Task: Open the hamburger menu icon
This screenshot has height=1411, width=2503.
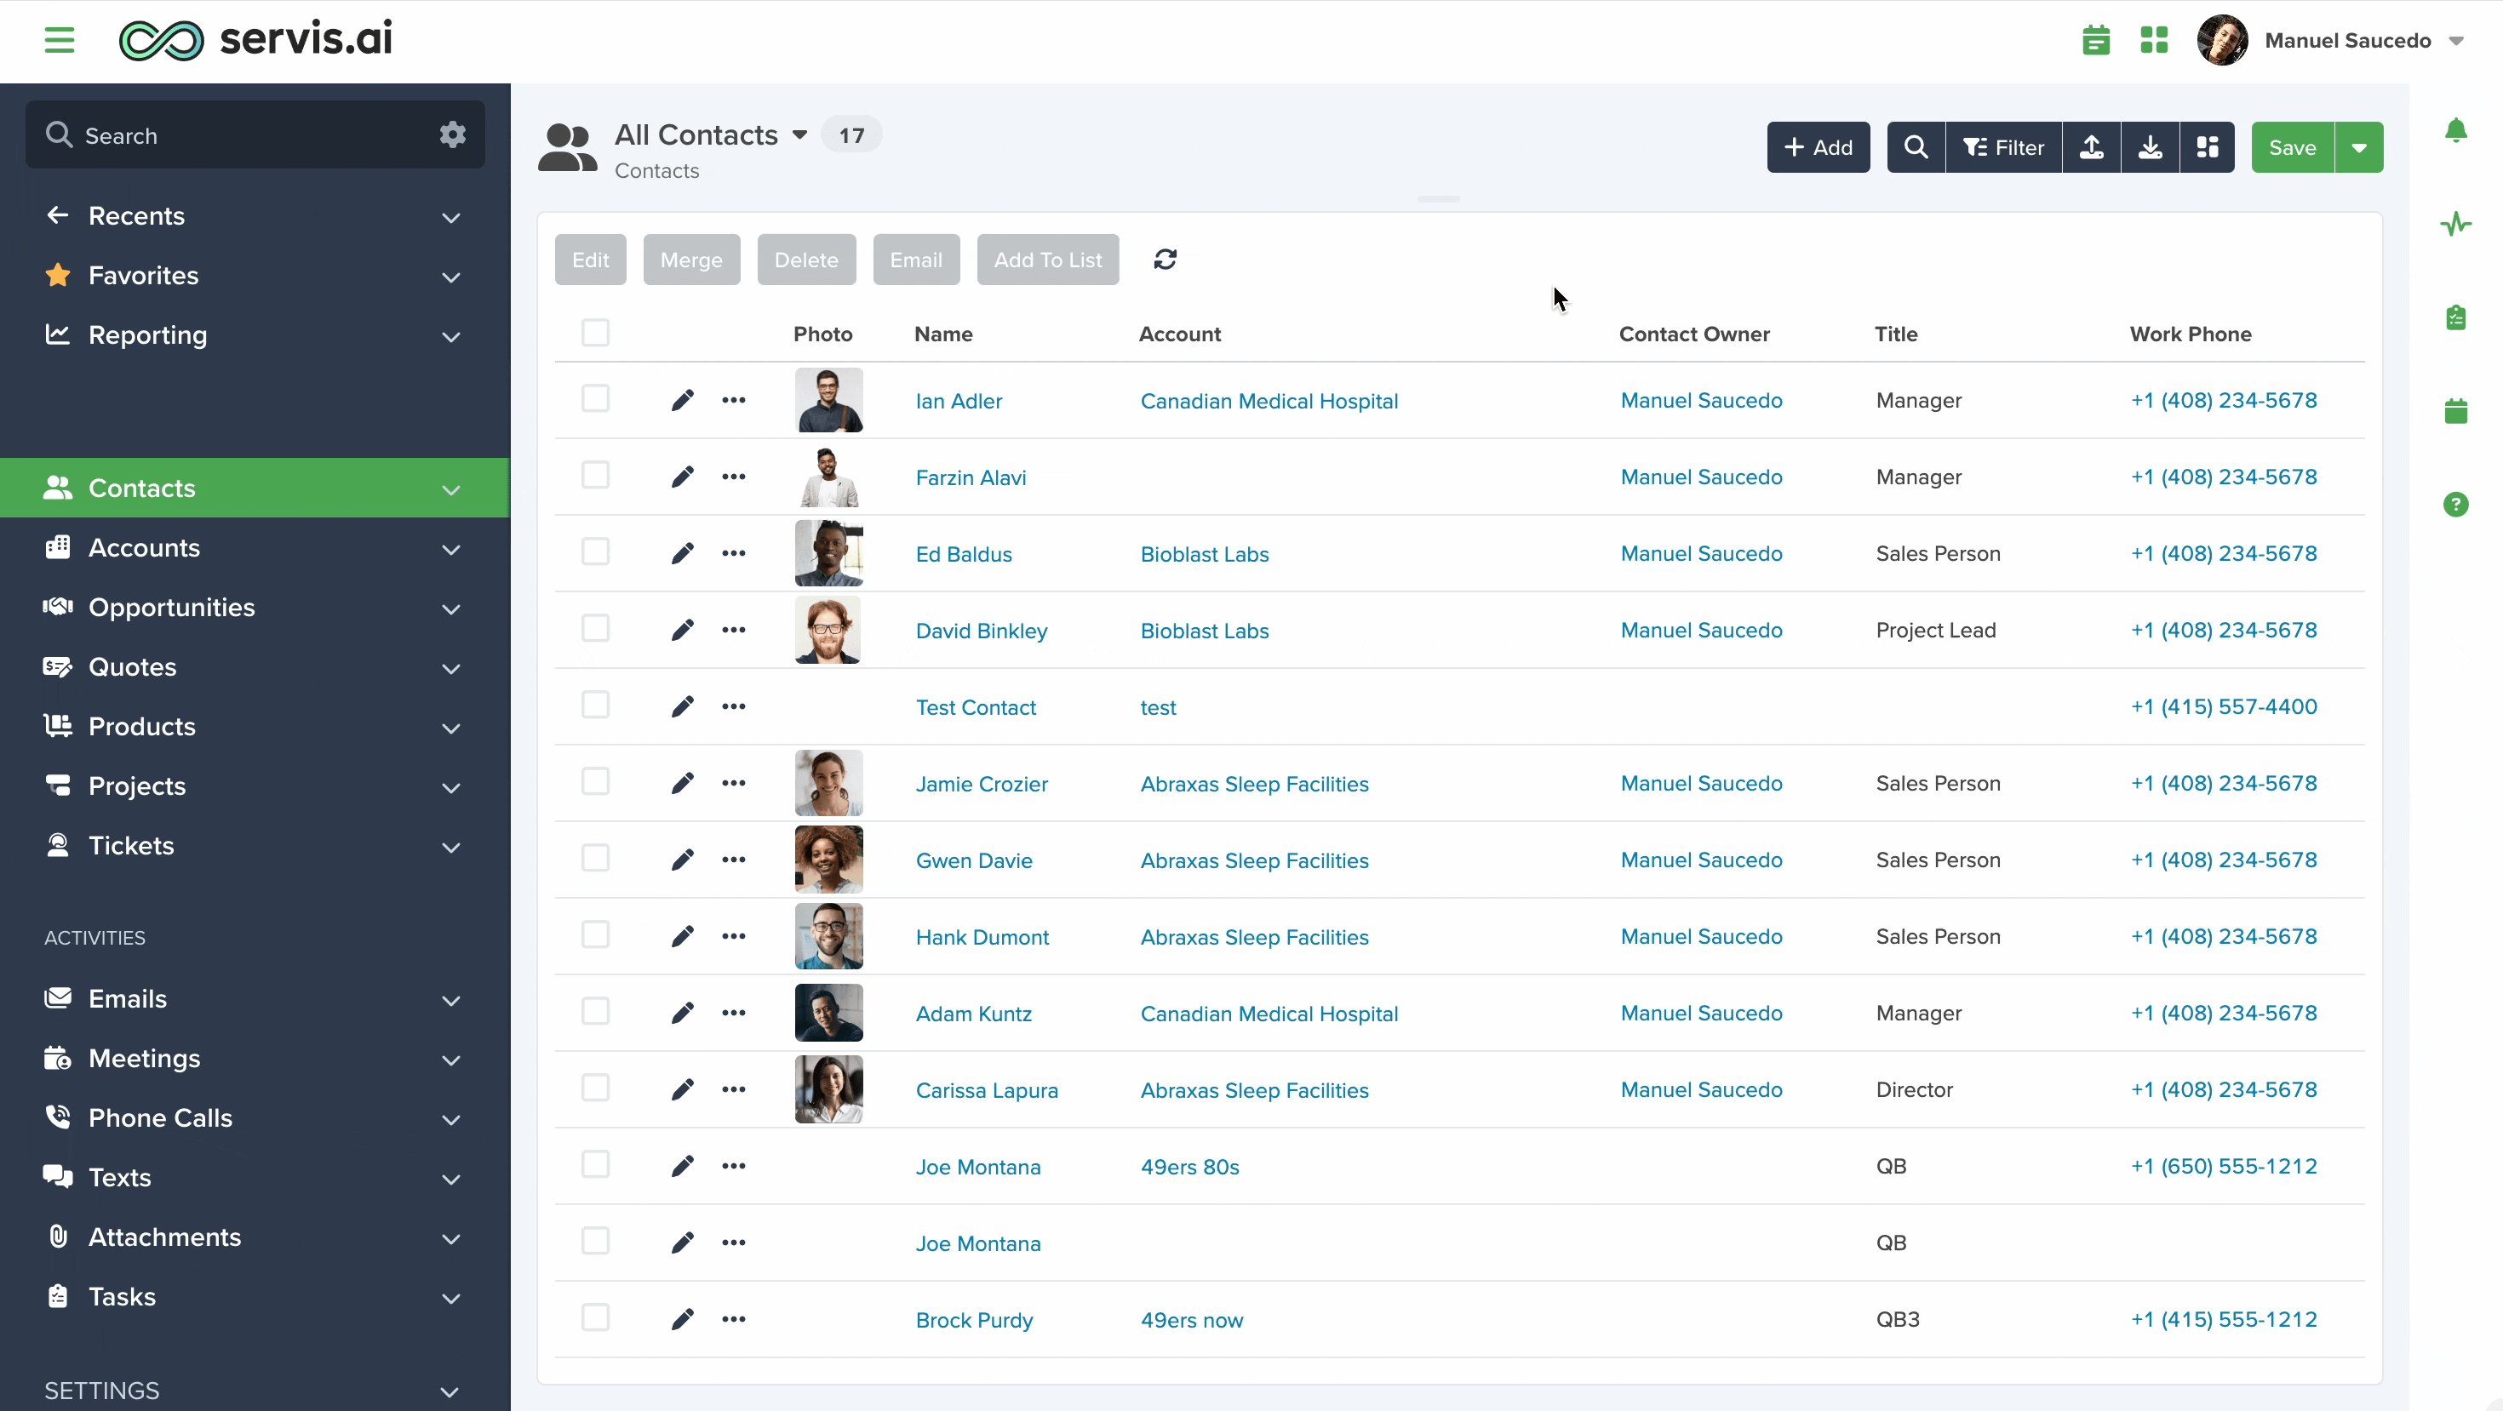Action: coord(60,40)
